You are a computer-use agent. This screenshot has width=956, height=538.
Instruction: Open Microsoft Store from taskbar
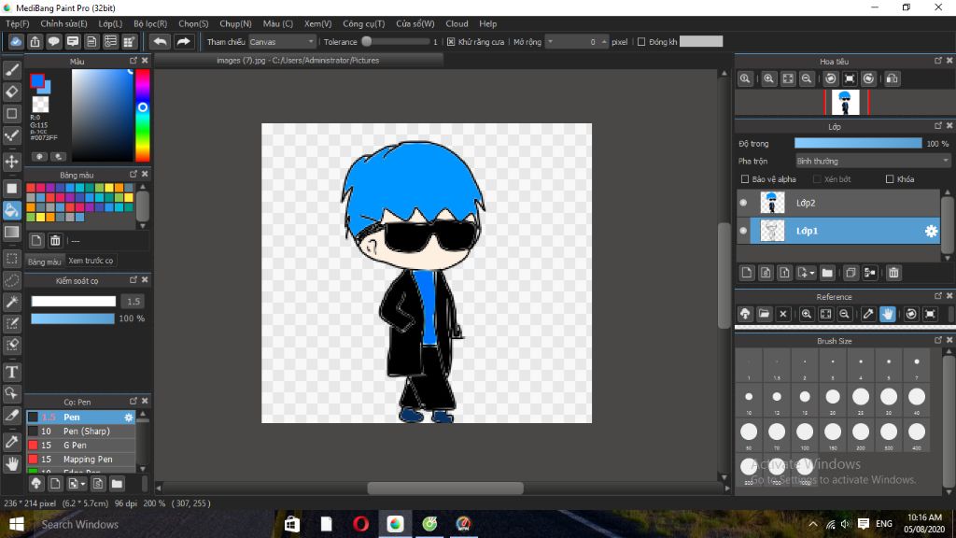[x=292, y=523]
